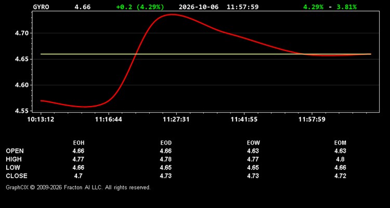Select the current price 4.66 in header
Viewport: 390px width, 208px height.
83,7
